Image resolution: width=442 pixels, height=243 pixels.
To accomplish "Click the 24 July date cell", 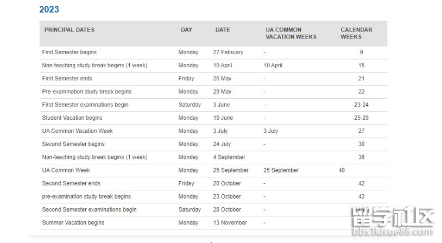I will point(222,144).
